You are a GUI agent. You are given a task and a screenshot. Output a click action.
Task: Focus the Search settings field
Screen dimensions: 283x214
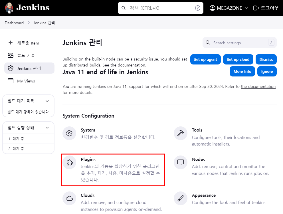240,43
